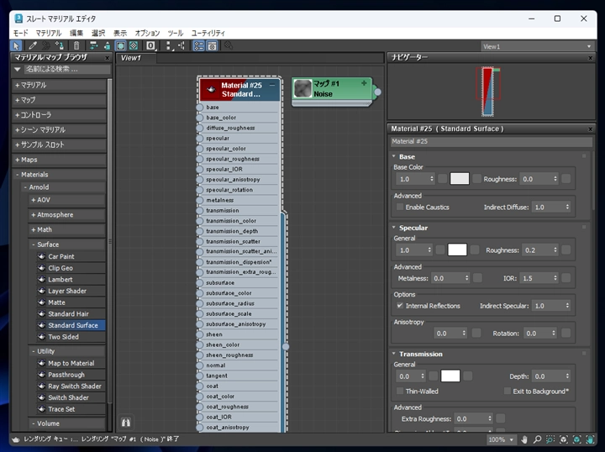Activate the Zoom magnifier tool
Image resolution: width=605 pixels, height=452 pixels.
(537, 439)
